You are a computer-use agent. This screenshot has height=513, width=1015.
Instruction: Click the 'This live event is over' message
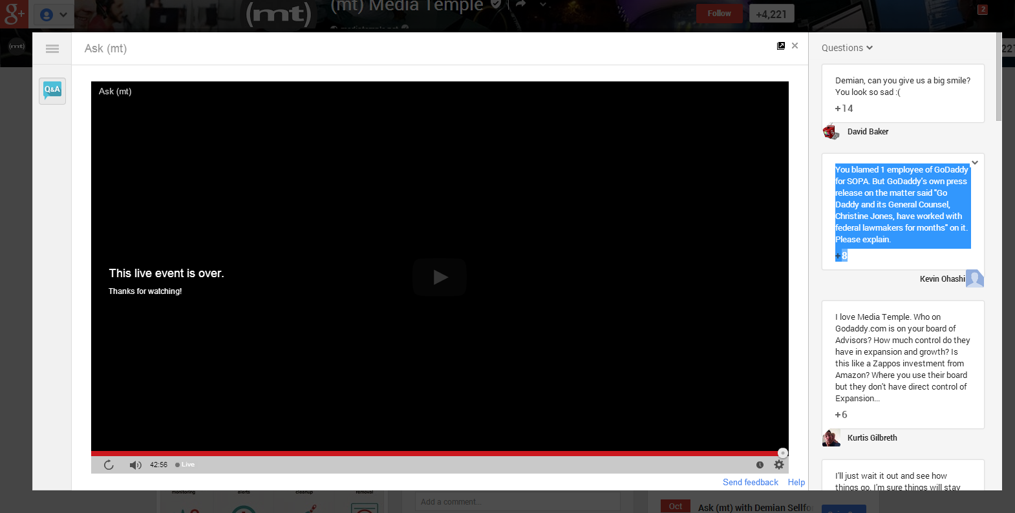[x=166, y=273]
